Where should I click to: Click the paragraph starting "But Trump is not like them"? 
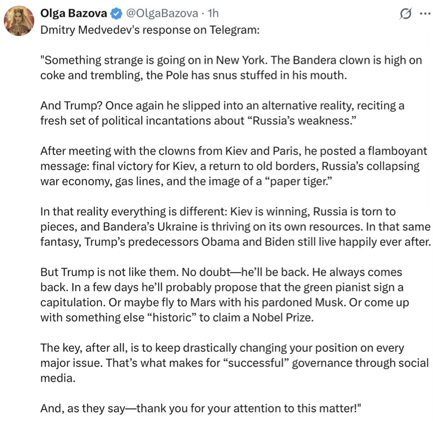224,295
